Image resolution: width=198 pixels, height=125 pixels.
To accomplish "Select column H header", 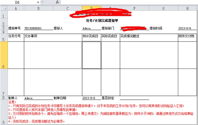I will tap(187, 8).
